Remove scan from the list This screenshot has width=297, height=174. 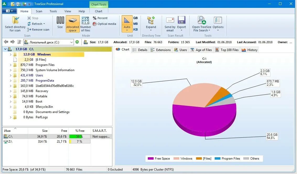pyautogui.click(x=38, y=30)
